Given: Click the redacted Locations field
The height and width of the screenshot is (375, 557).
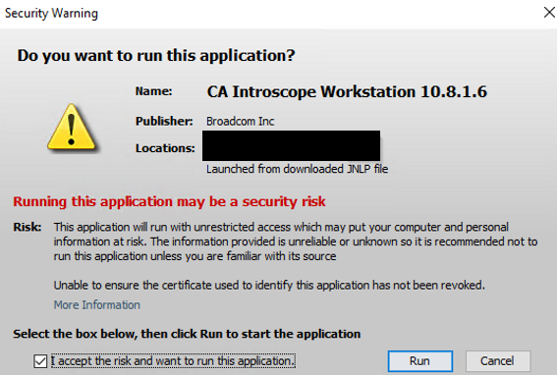Looking at the screenshot, I should click(x=292, y=146).
